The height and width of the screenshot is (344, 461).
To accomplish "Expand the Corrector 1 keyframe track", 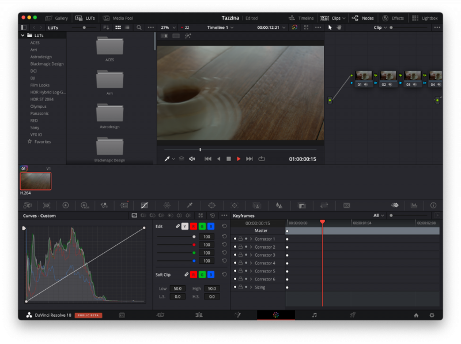I will pyautogui.click(x=251, y=239).
